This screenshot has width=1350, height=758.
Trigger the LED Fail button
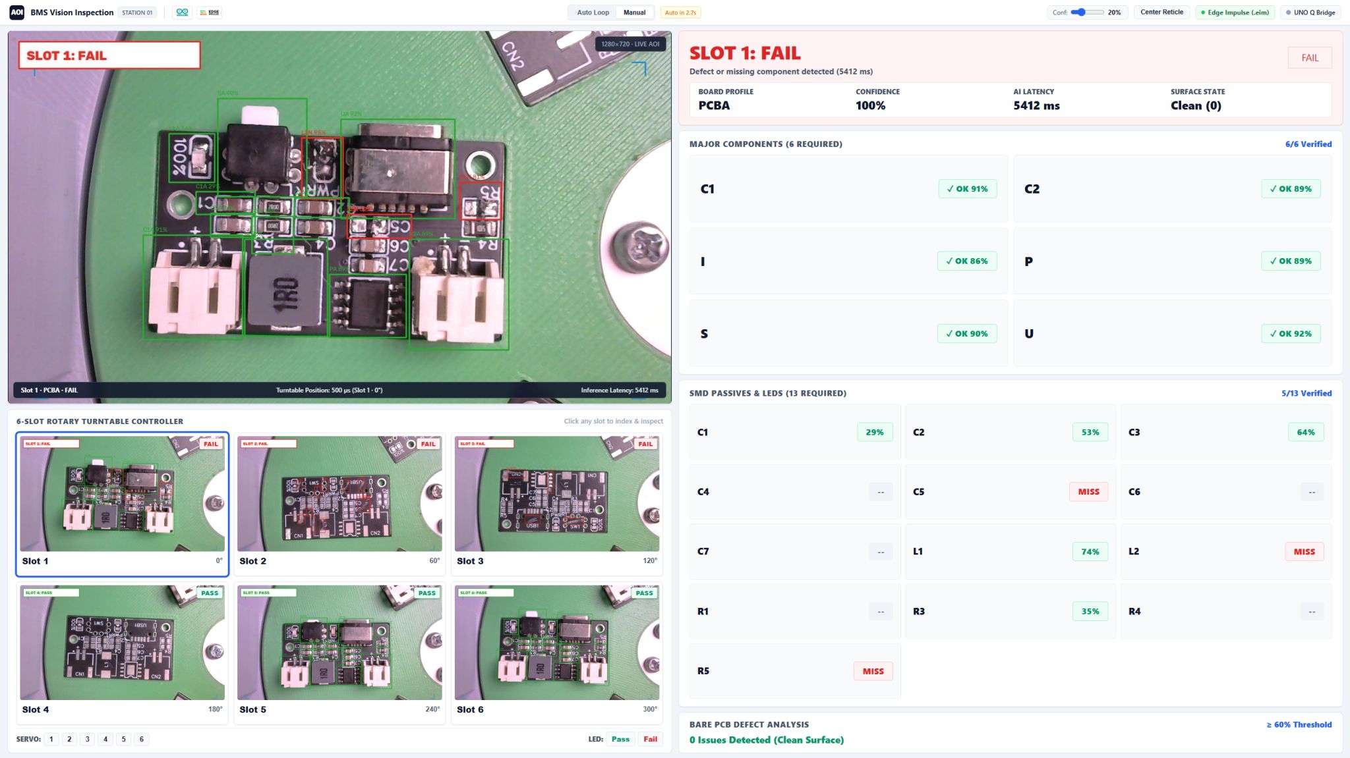(x=651, y=739)
